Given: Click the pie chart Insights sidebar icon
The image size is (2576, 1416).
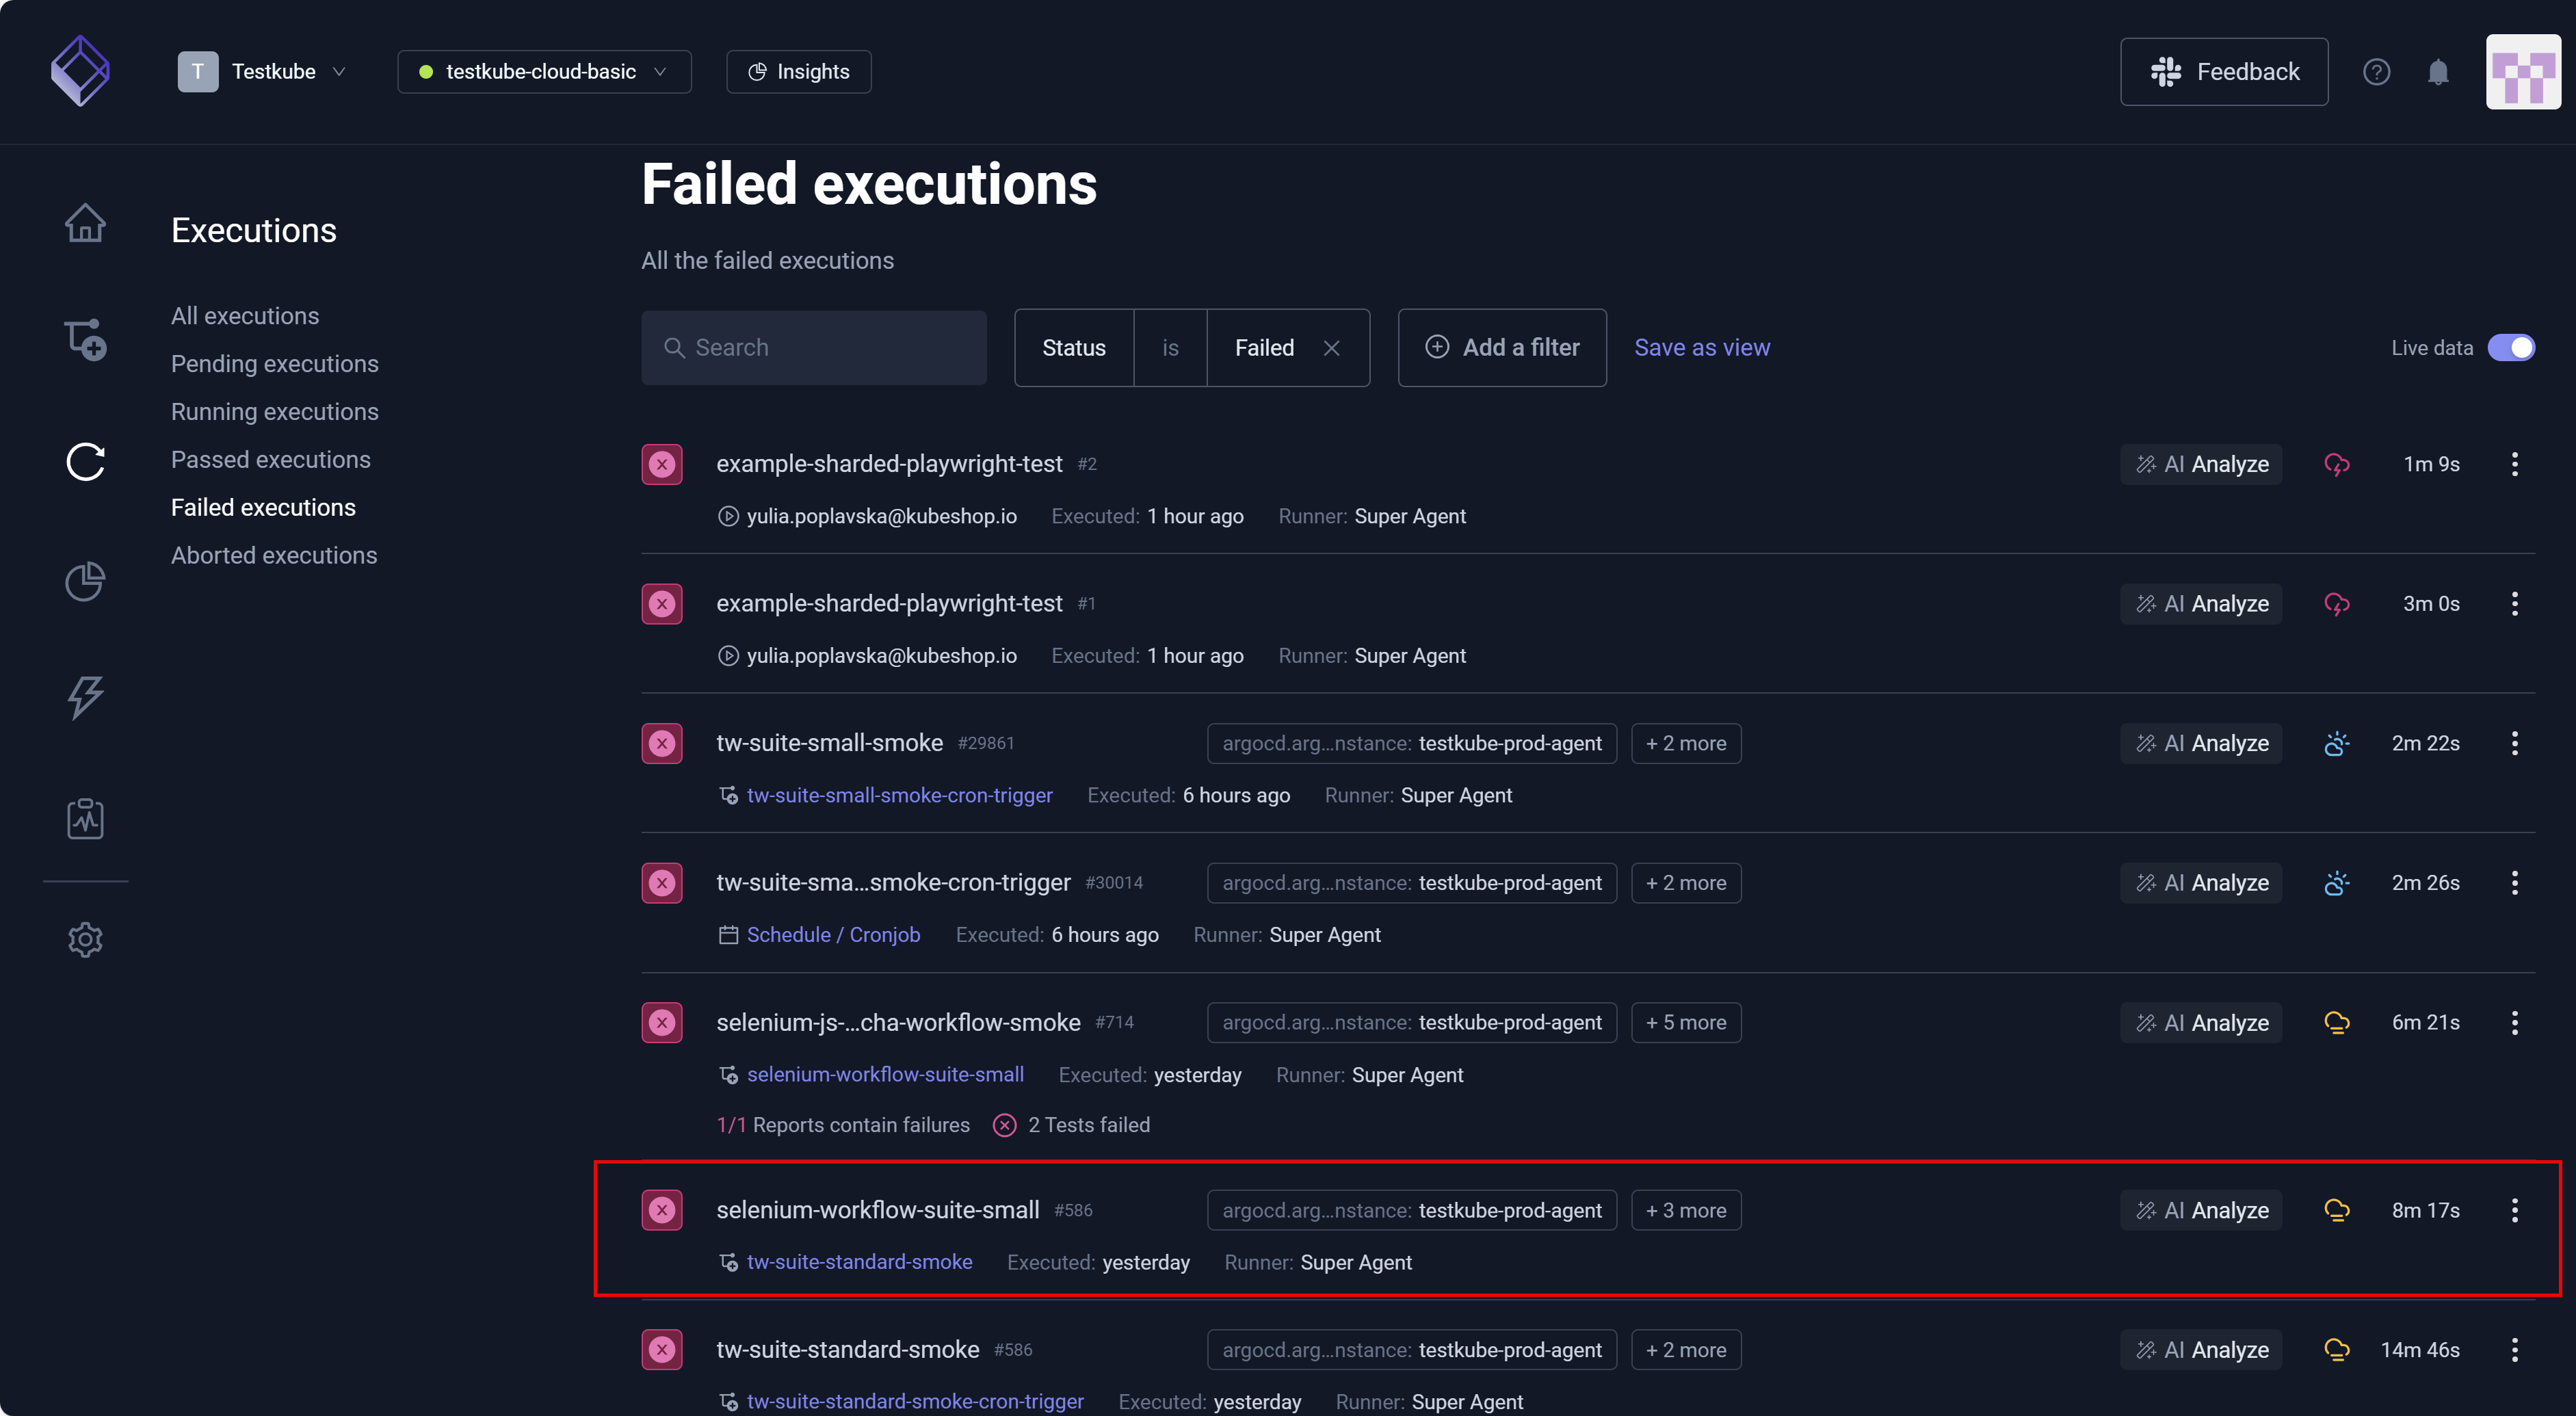Looking at the screenshot, I should pos(86,581).
